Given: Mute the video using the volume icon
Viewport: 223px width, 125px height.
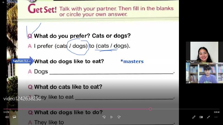Looking at the screenshot, I should pos(7,117).
